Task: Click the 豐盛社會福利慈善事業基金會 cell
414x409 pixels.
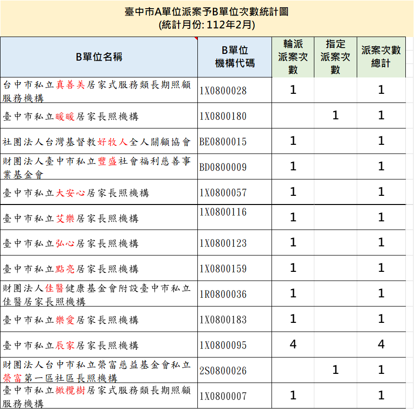Action: (x=99, y=167)
